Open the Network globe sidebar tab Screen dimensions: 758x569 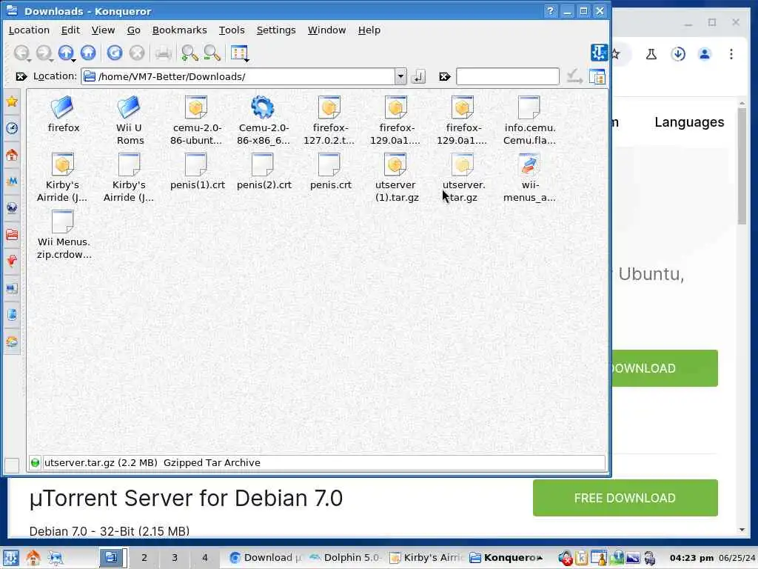[12, 208]
